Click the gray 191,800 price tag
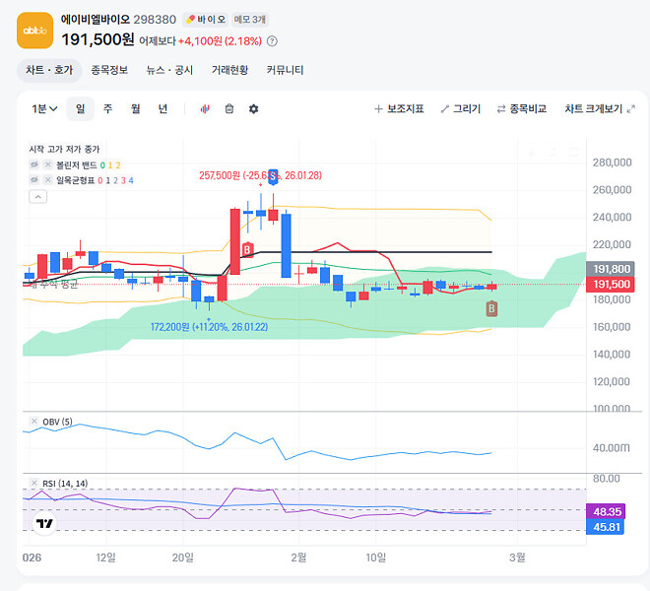This screenshot has height=591, width=650. pos(611,269)
